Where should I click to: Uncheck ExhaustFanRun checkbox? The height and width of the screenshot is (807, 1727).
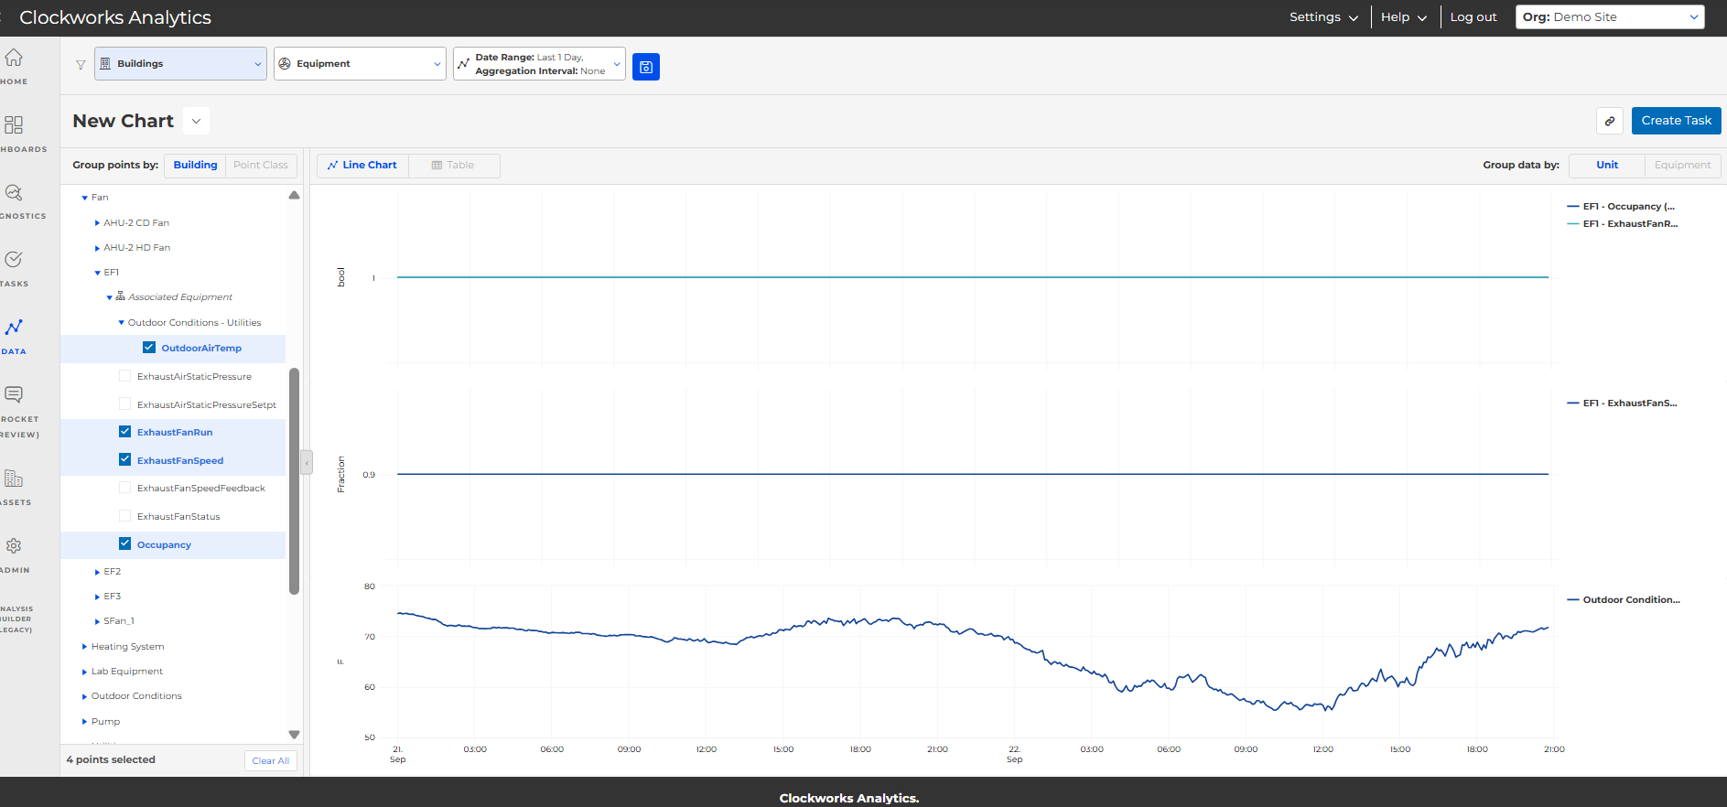(125, 432)
